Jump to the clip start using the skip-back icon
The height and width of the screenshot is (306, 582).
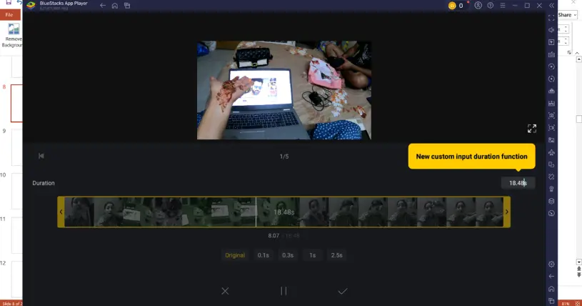coord(41,156)
